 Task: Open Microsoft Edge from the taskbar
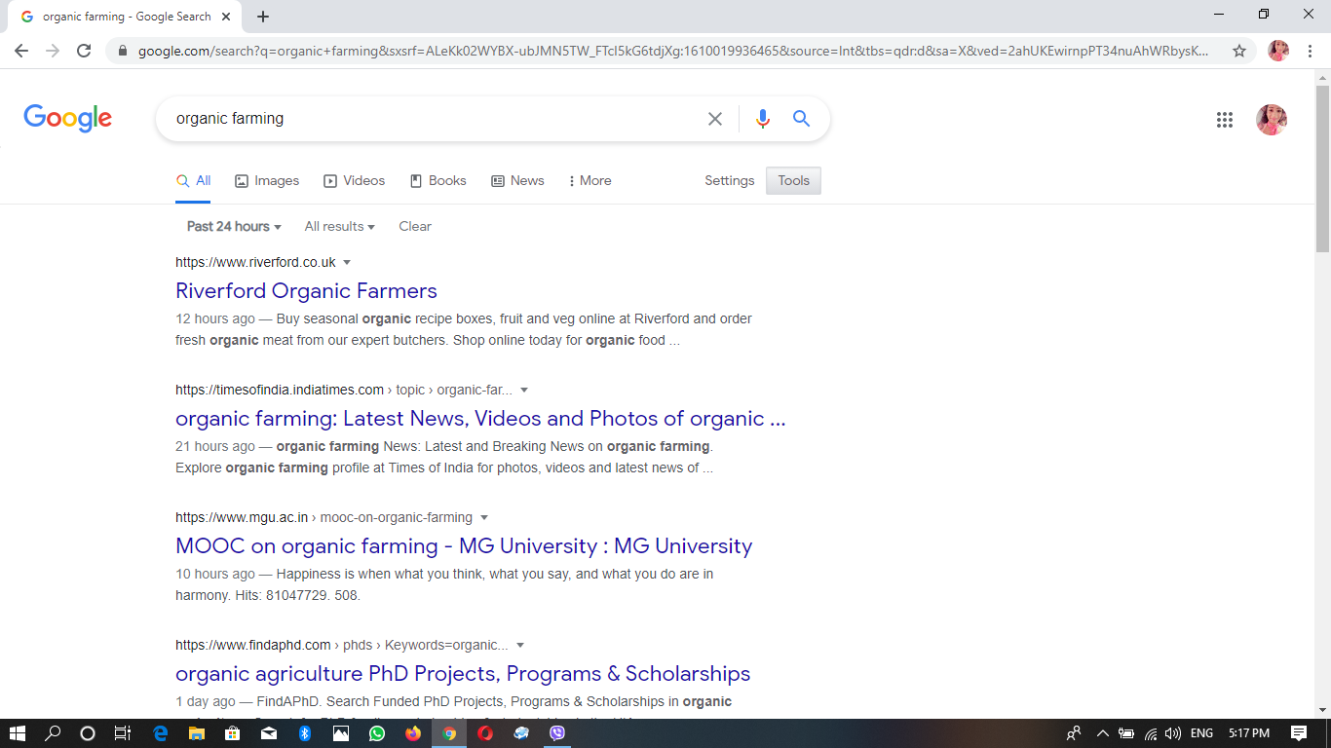161,733
